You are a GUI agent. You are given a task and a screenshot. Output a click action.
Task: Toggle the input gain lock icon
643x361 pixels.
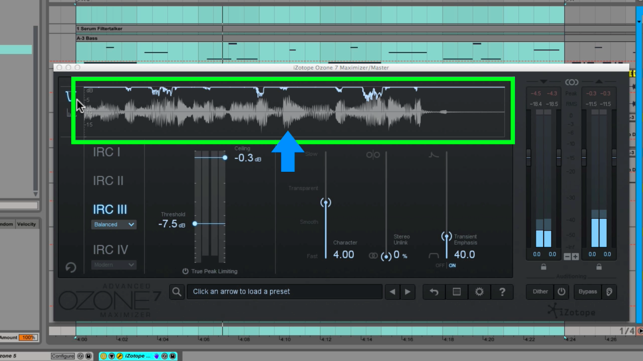pyautogui.click(x=544, y=267)
